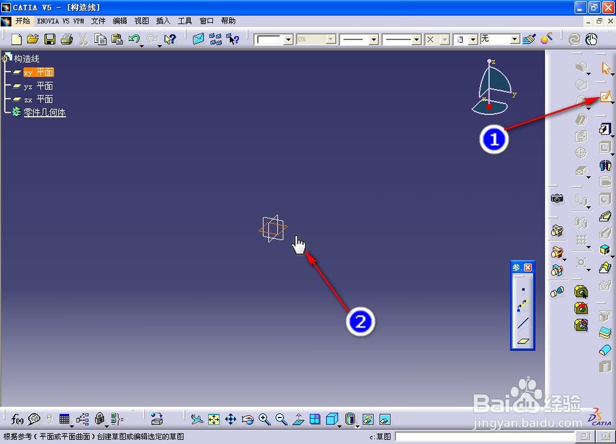The width and height of the screenshot is (616, 444).
Task: Click the New document icon
Action: [x=17, y=39]
